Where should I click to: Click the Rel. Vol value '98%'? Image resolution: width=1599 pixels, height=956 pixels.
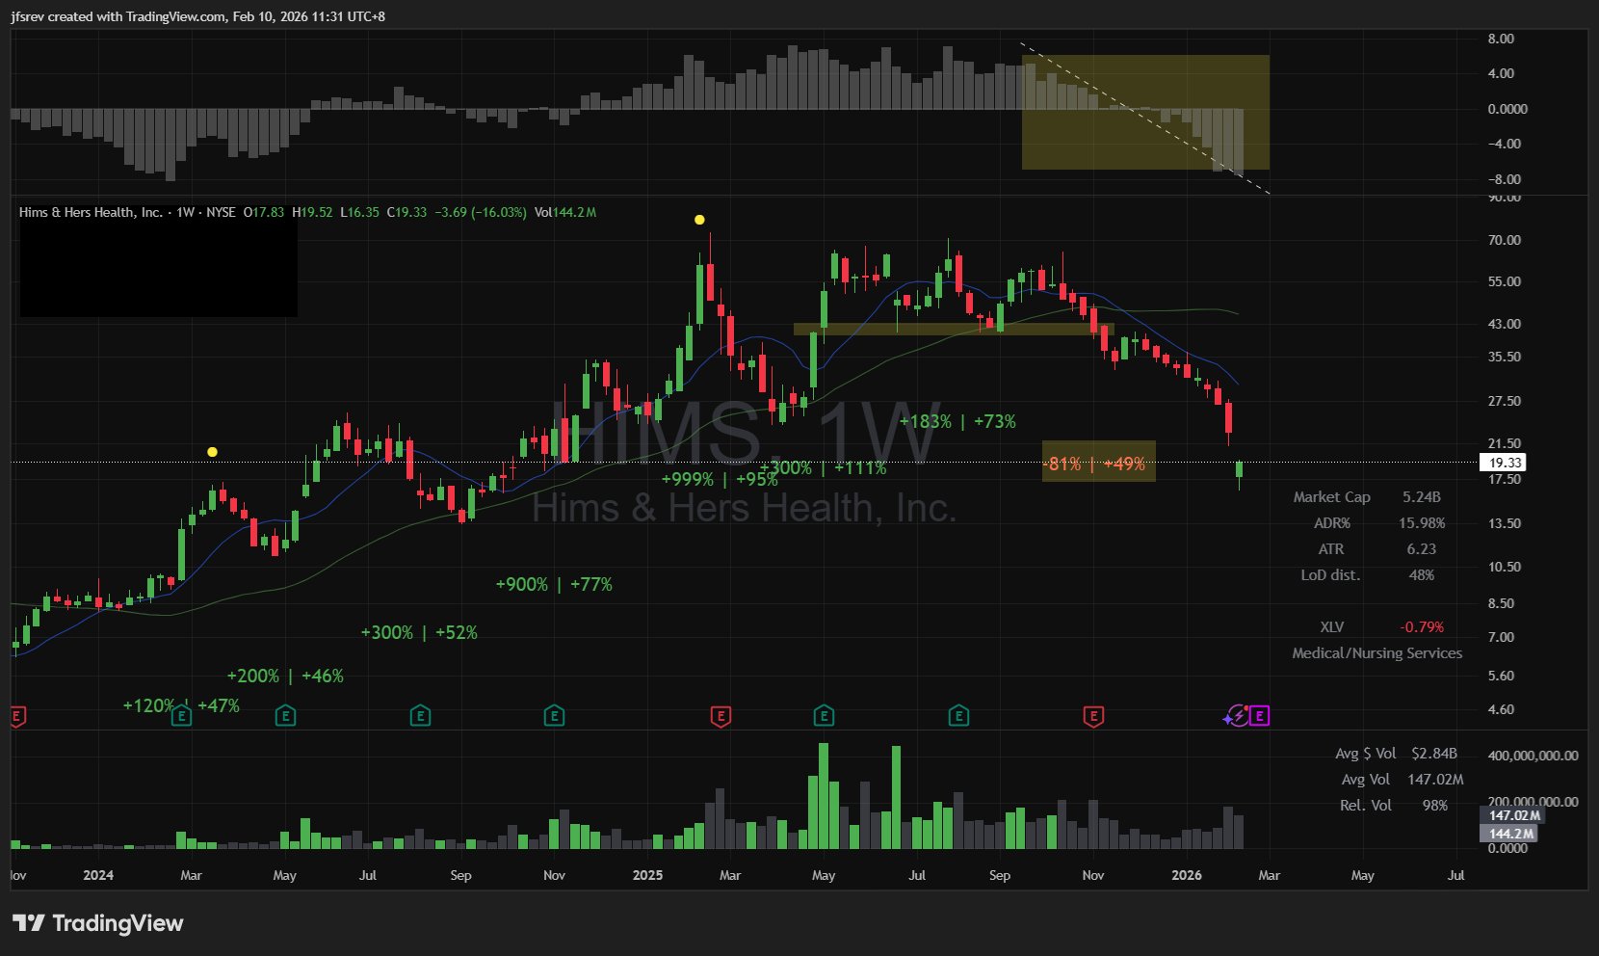1435,806
